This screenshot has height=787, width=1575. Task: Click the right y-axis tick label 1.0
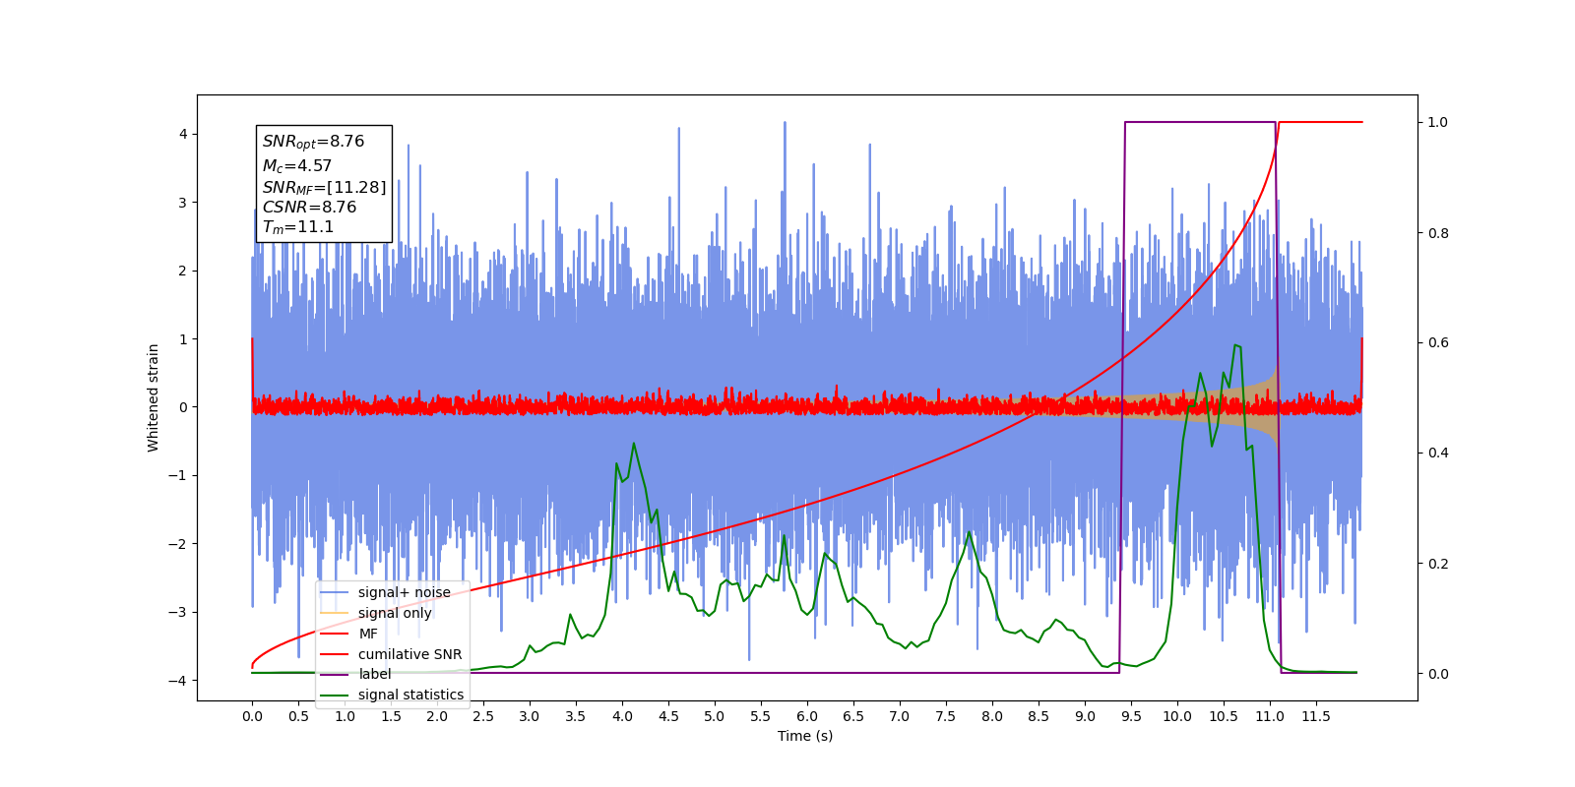click(x=1438, y=123)
